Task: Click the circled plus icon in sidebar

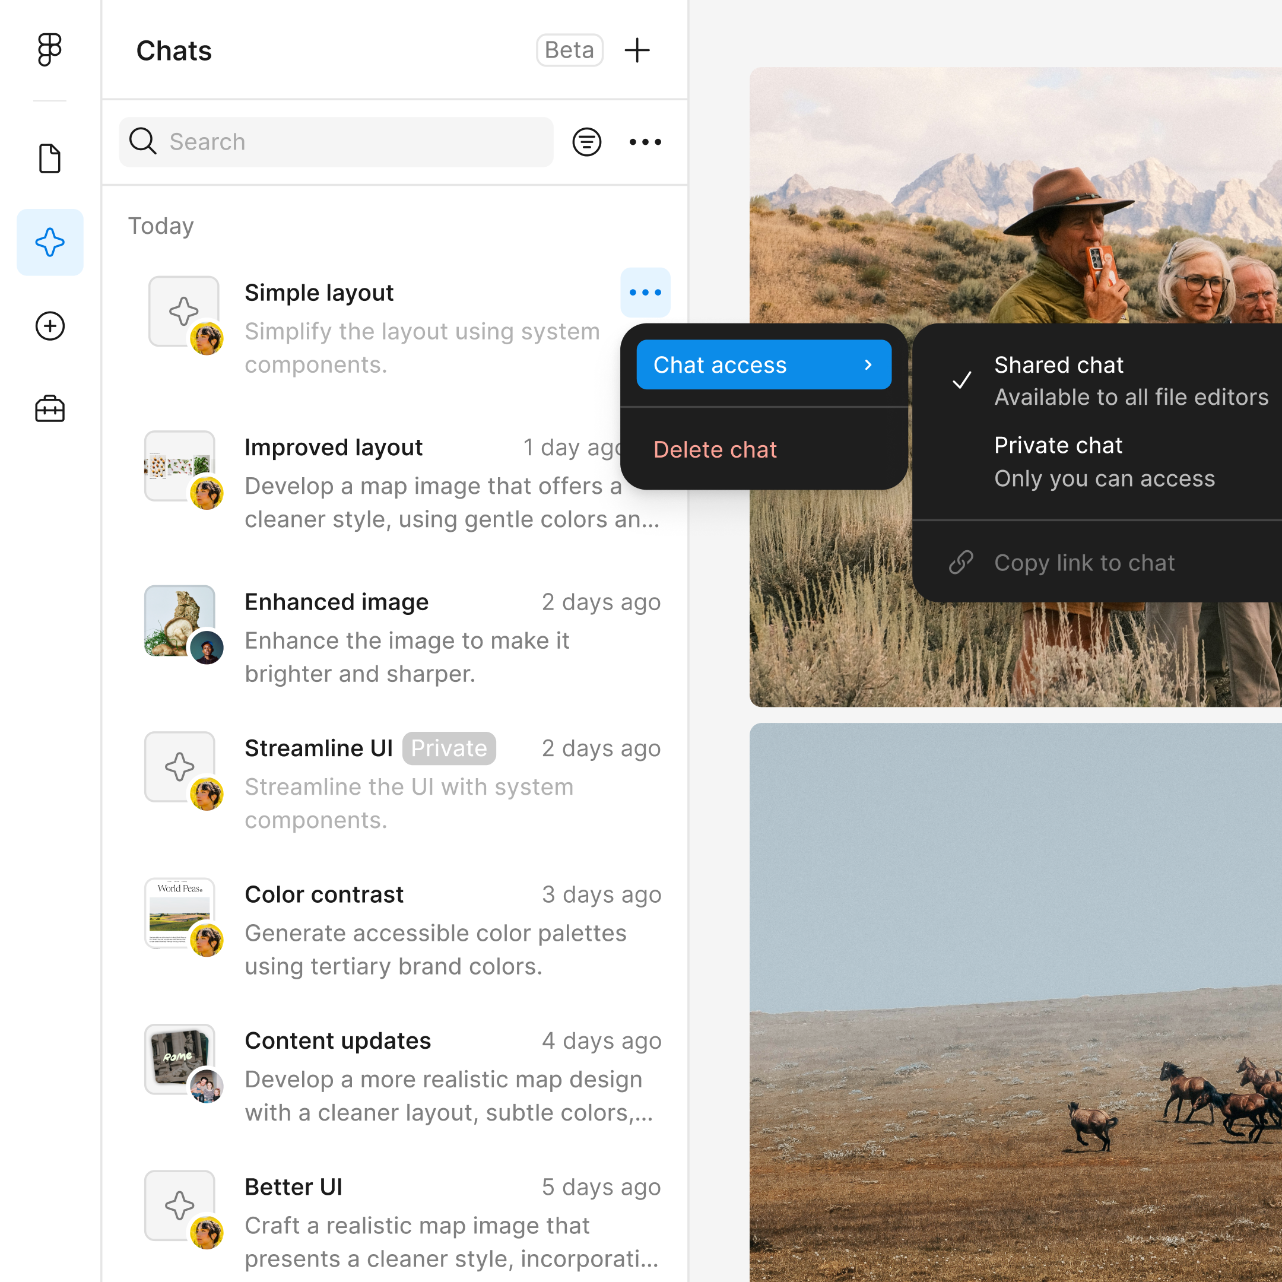Action: (x=50, y=326)
